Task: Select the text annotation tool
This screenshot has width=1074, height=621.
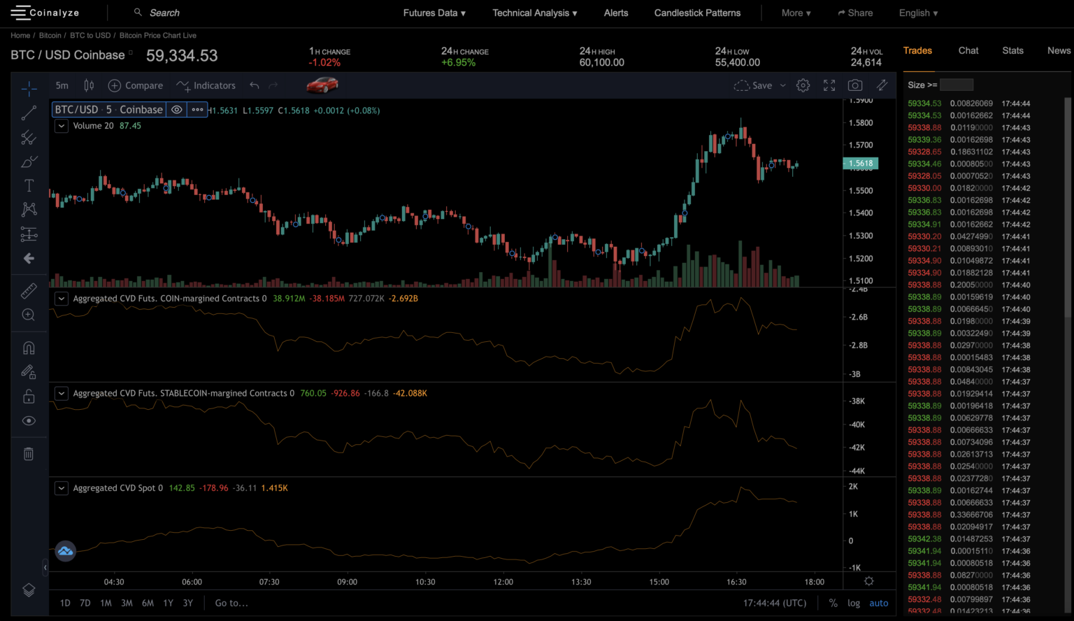Action: [29, 185]
